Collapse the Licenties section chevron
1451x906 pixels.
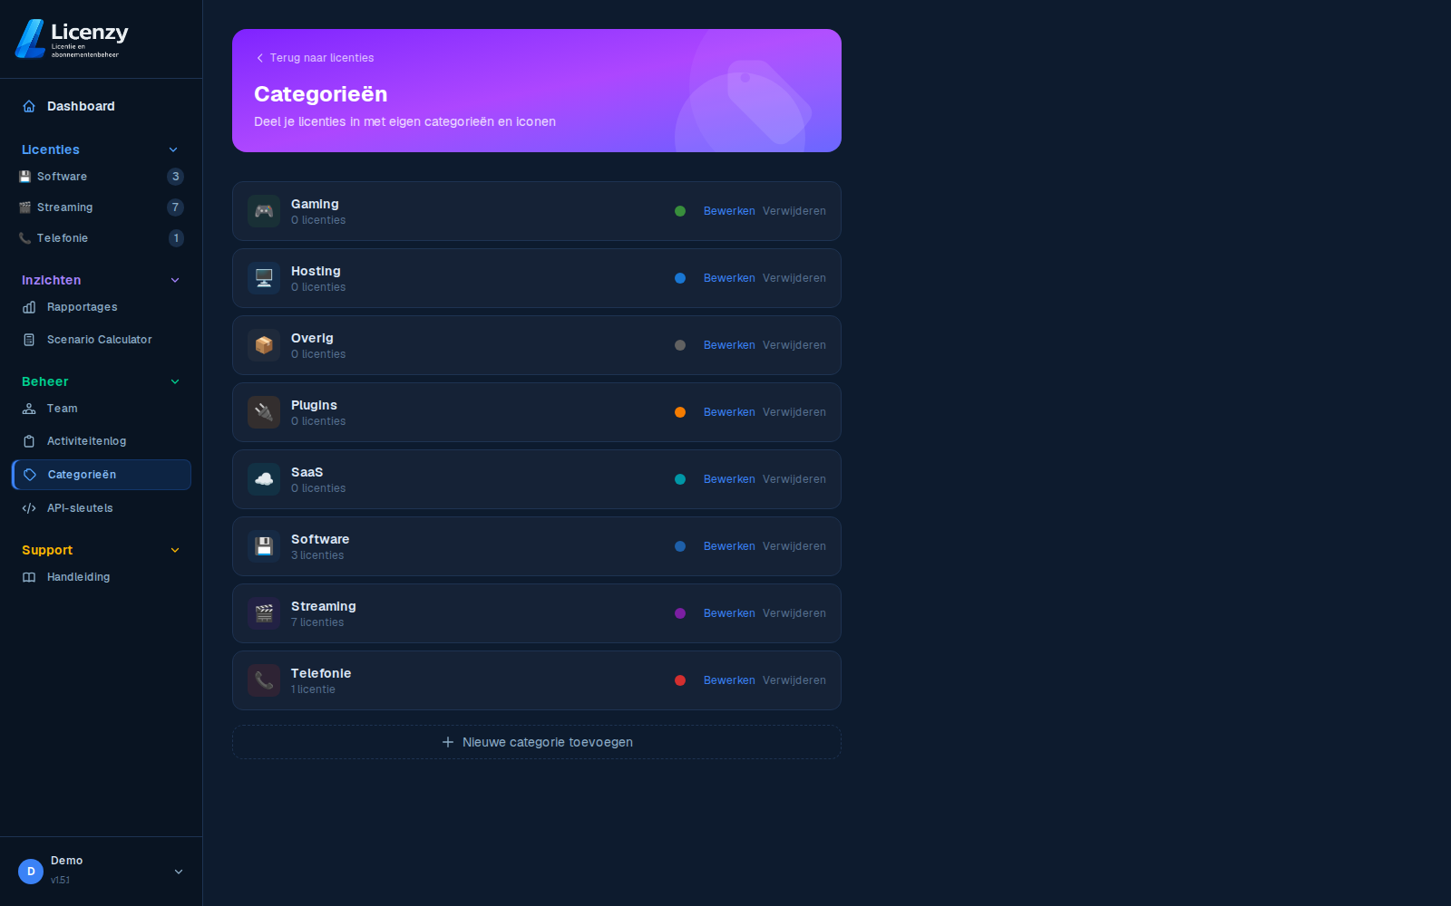pyautogui.click(x=173, y=149)
